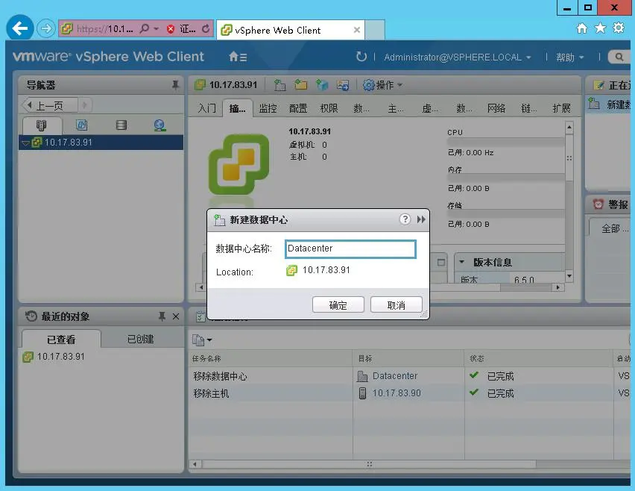Select the Networking navigator tab icon

[159, 125]
